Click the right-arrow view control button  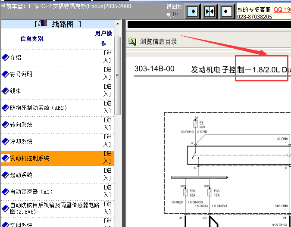192,12
